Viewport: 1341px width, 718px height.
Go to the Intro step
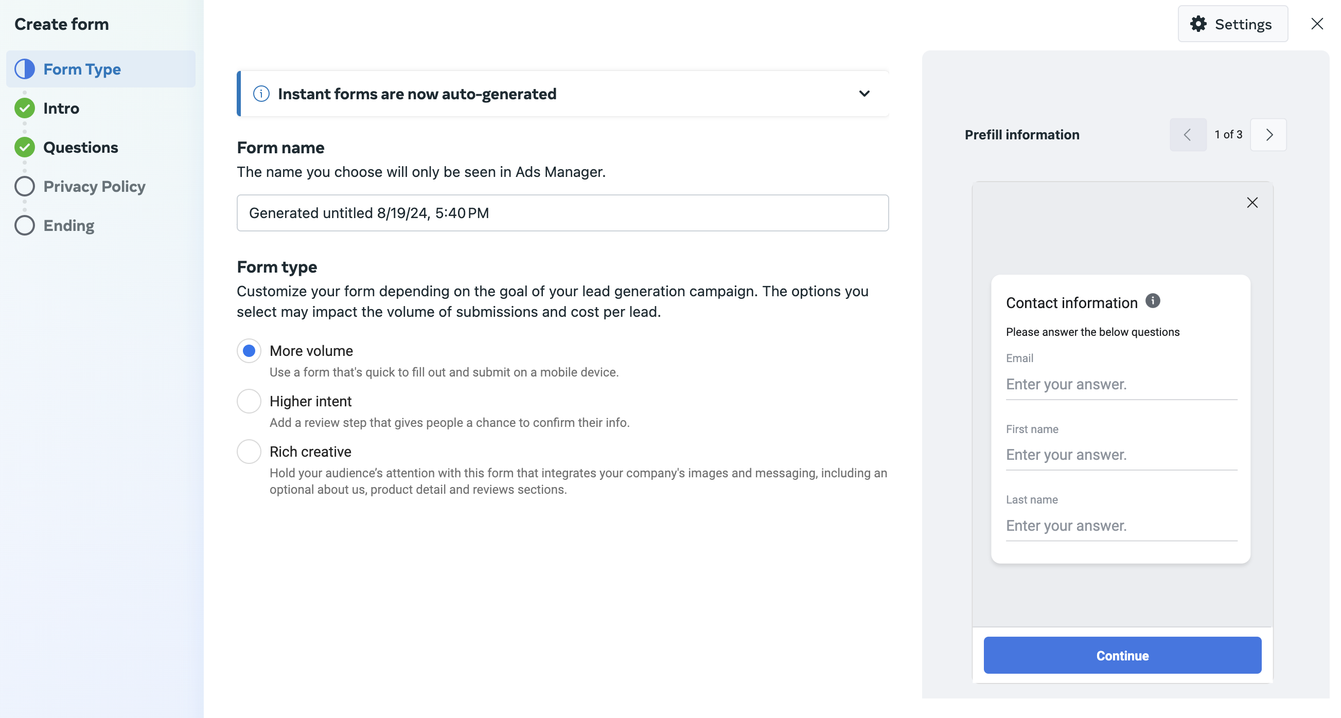tap(61, 108)
